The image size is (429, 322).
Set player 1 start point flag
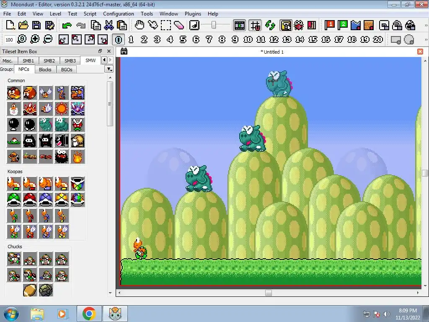click(329, 25)
